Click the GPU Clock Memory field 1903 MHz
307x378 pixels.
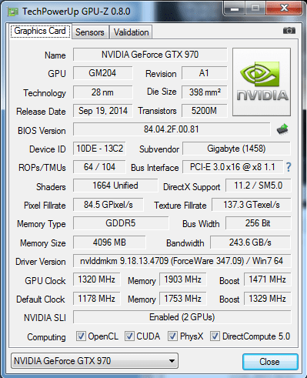[x=183, y=279]
